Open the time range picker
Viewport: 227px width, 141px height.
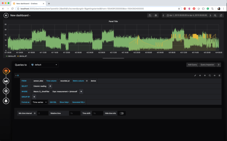[x=186, y=15]
